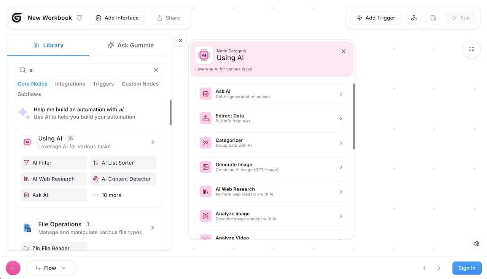Click the AI Web Research icon in category list
Image resolution: width=487 pixels, height=279 pixels.
tap(205, 192)
